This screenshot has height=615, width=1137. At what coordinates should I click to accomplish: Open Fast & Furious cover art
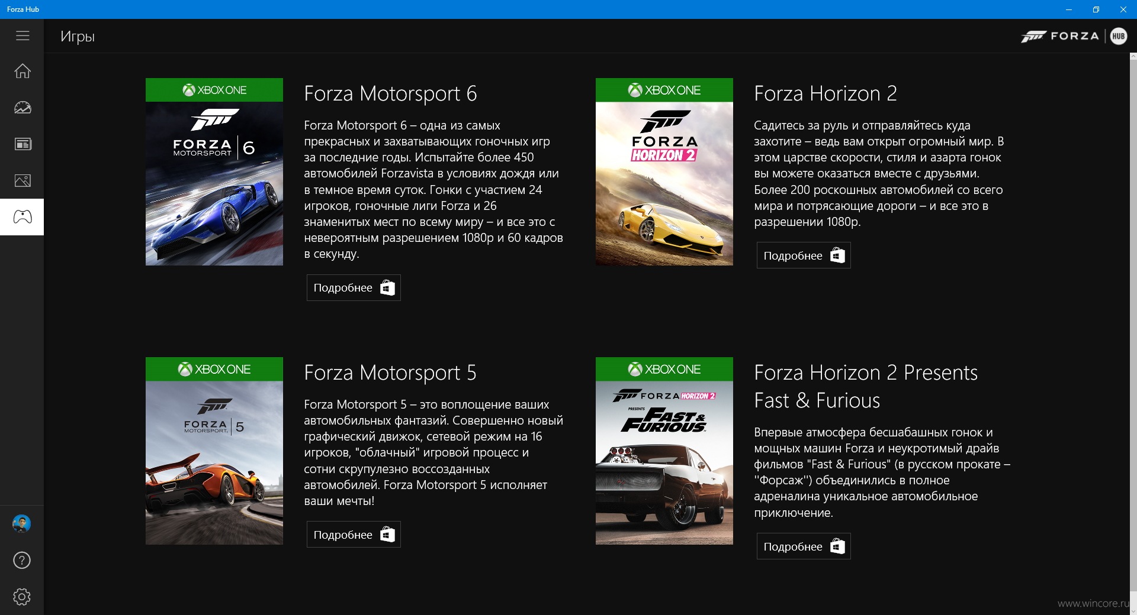[x=664, y=451]
